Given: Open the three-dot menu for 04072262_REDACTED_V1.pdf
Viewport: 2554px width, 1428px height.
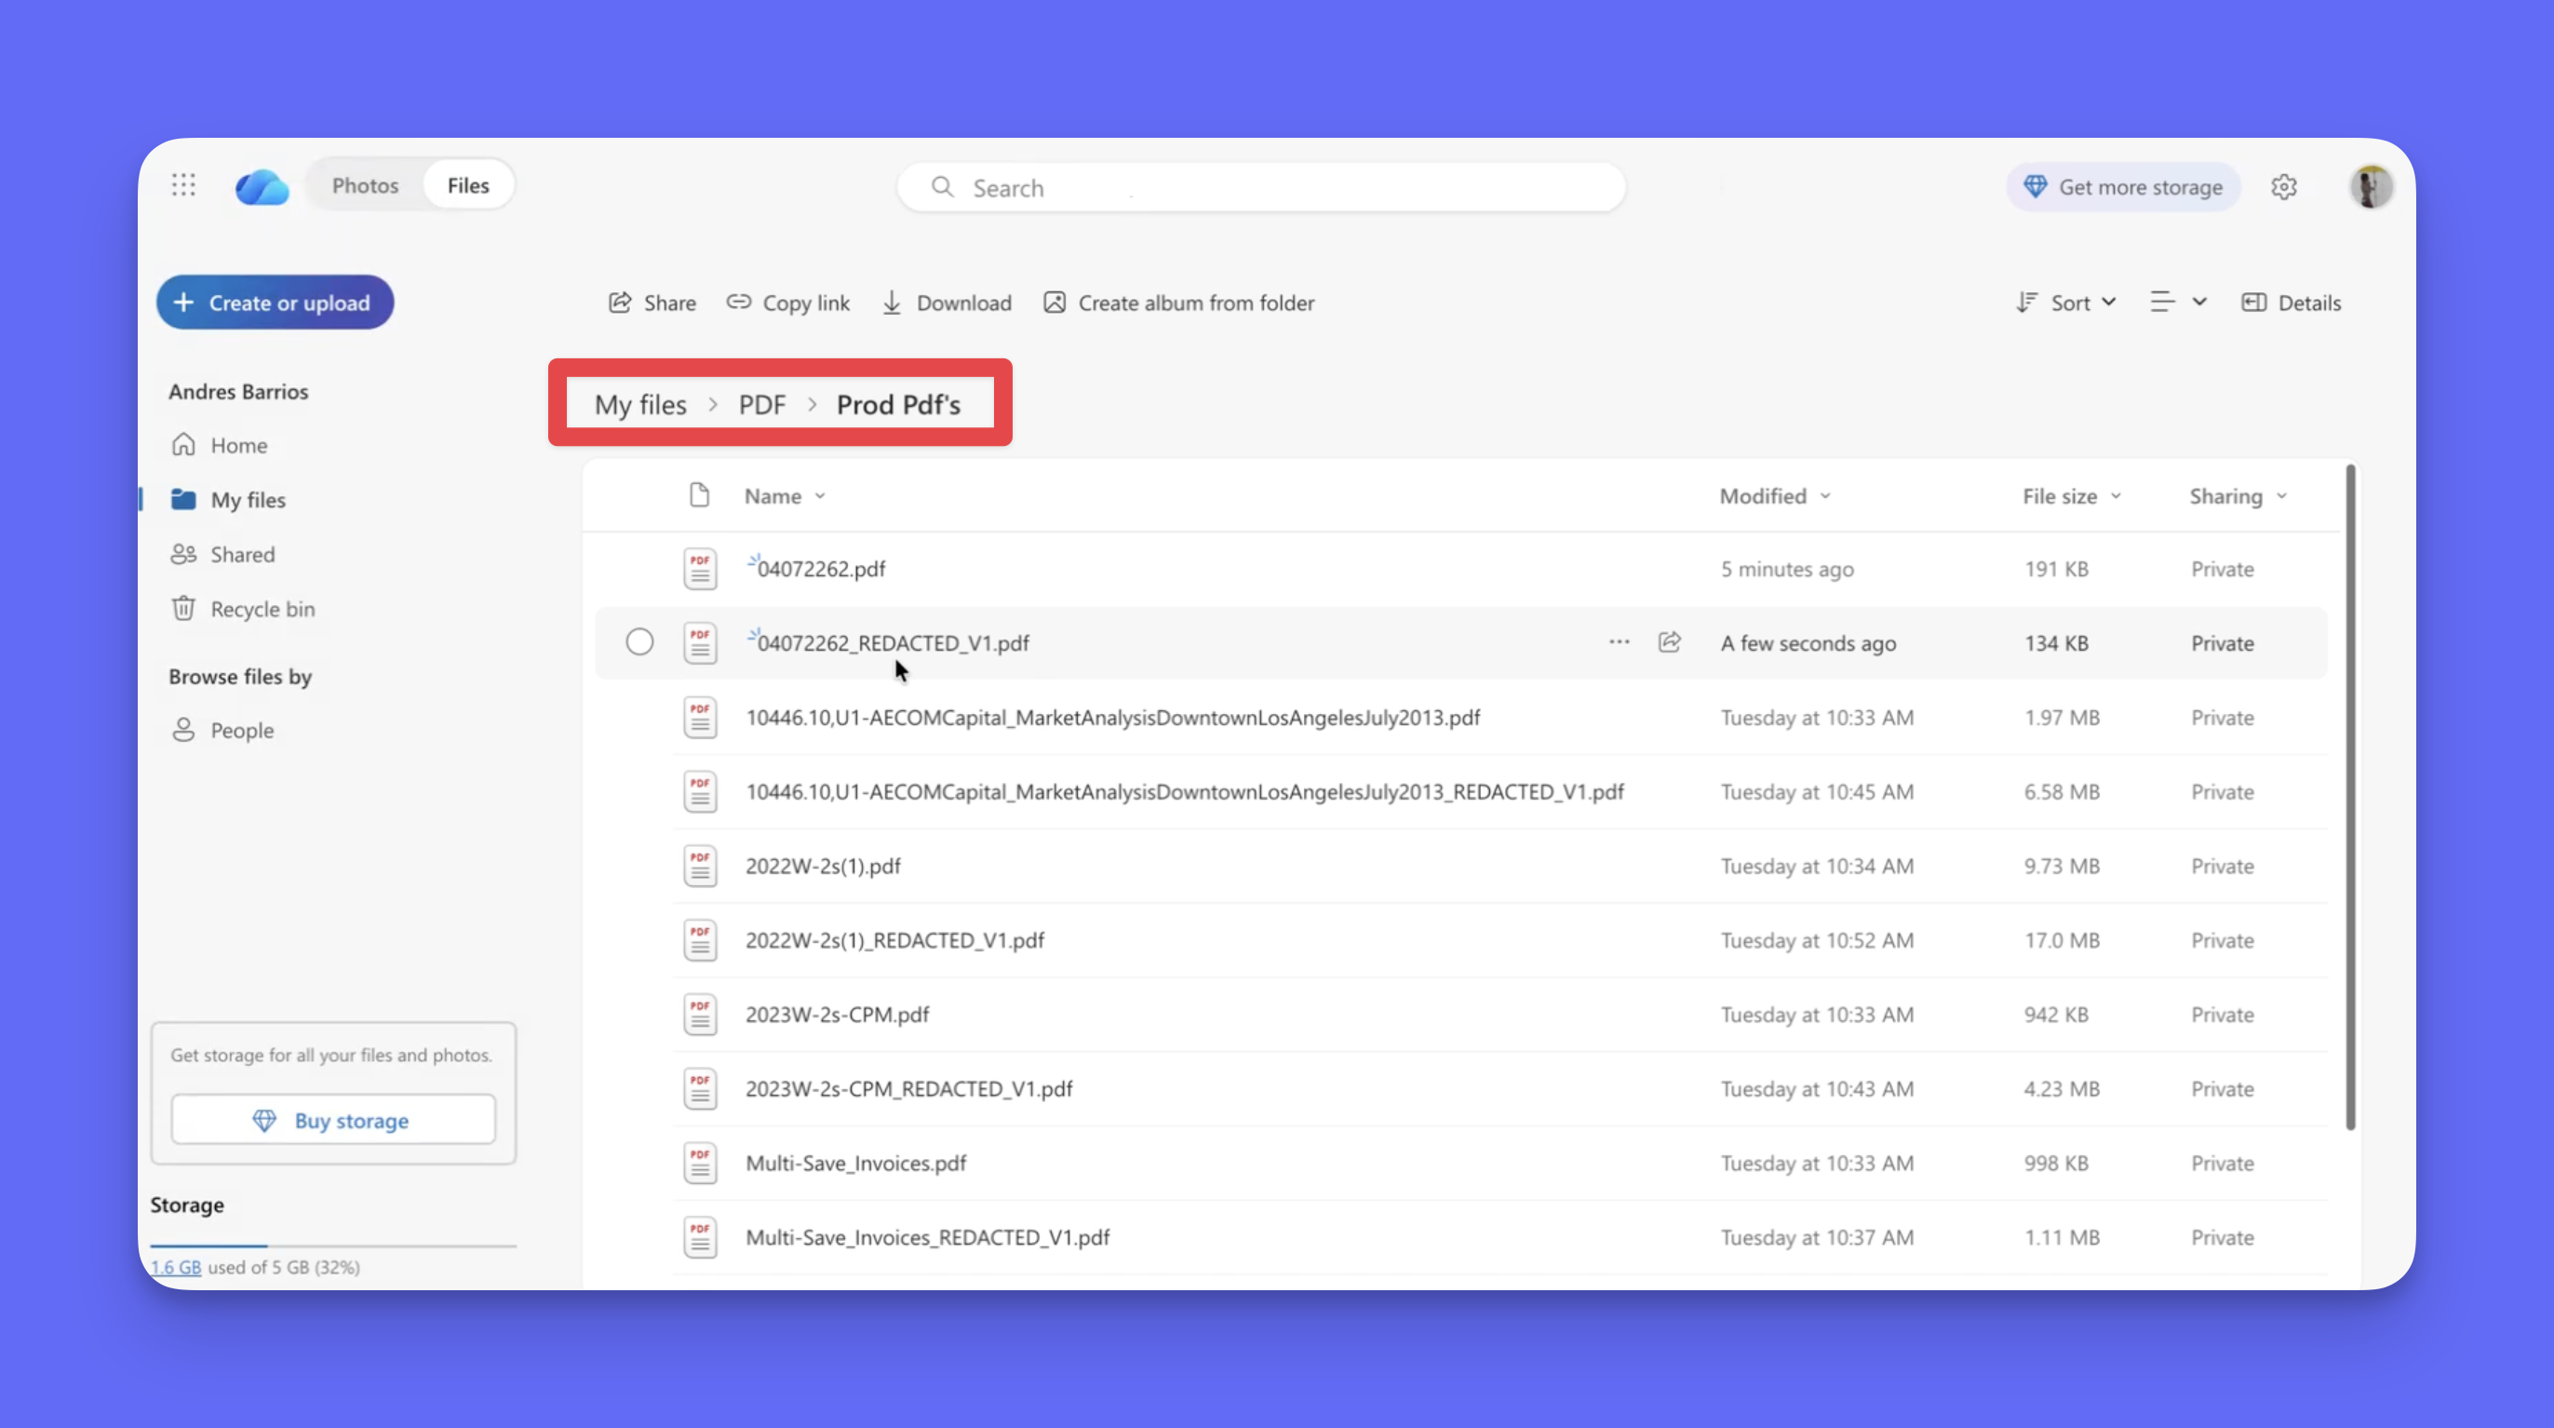Looking at the screenshot, I should 1620,641.
